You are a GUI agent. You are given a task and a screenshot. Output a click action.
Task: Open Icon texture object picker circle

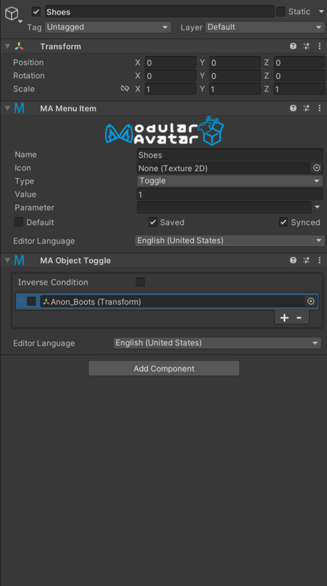[x=316, y=168]
